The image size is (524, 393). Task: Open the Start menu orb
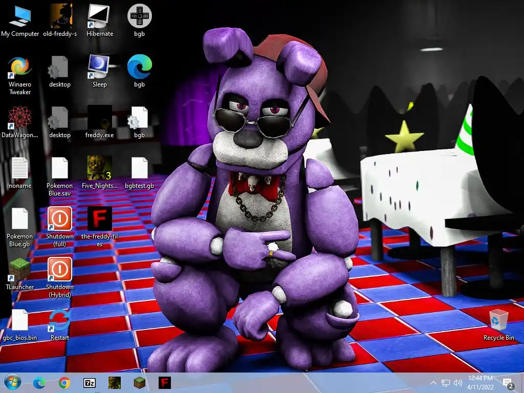click(x=13, y=382)
